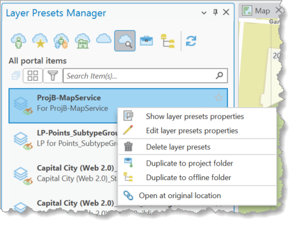Open My Content portal view
This screenshot has width=297, height=227.
click(19, 41)
